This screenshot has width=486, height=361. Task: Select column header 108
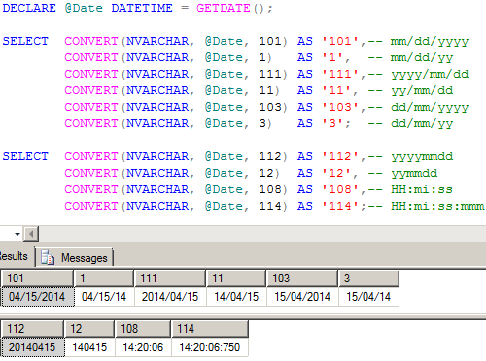[143, 329]
